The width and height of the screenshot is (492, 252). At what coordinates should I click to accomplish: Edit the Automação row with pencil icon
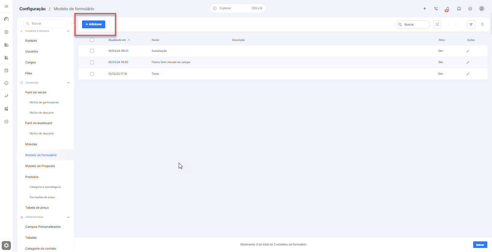click(468, 51)
